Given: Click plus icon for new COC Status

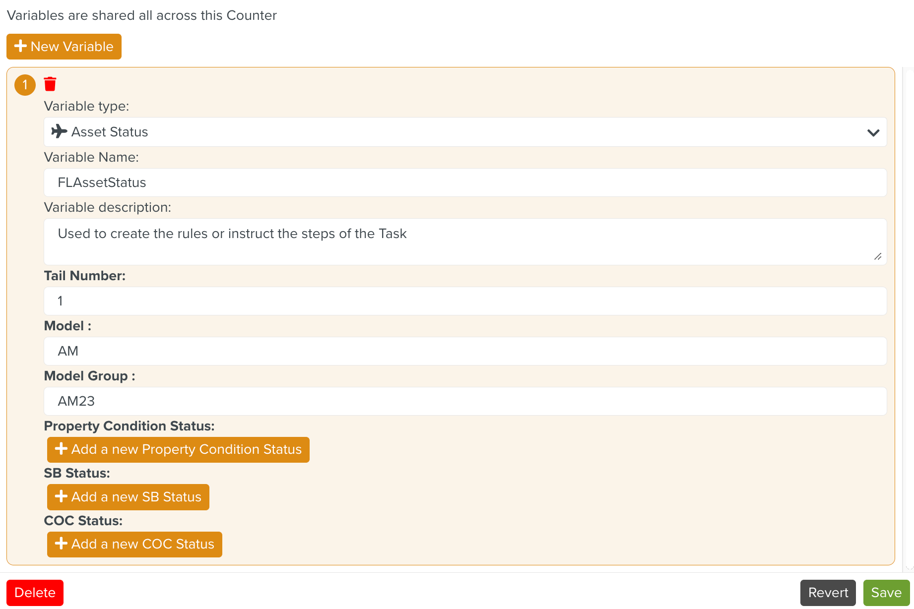Looking at the screenshot, I should click(x=61, y=544).
